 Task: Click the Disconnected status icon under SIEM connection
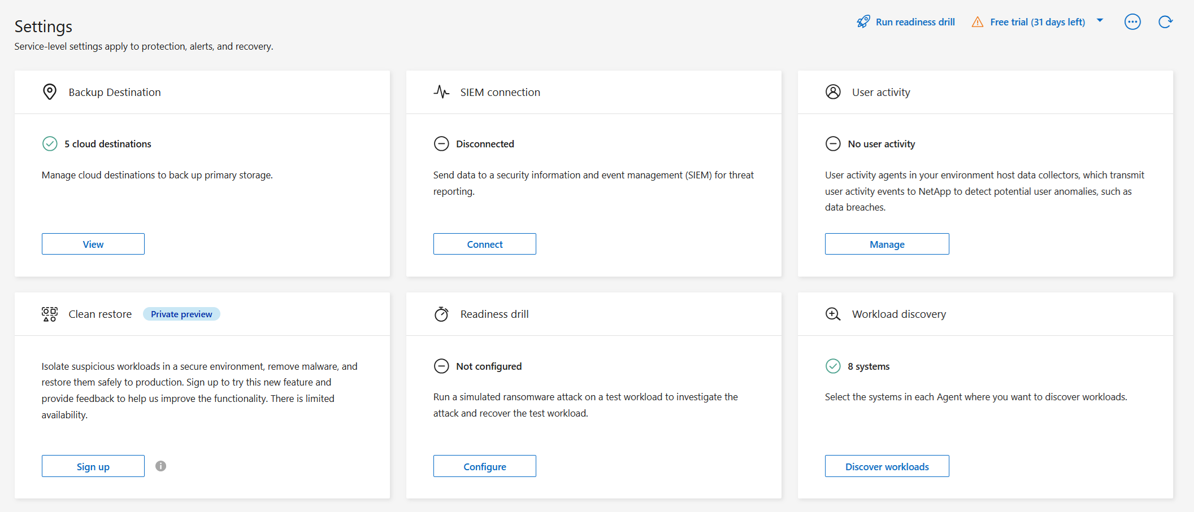tap(441, 143)
